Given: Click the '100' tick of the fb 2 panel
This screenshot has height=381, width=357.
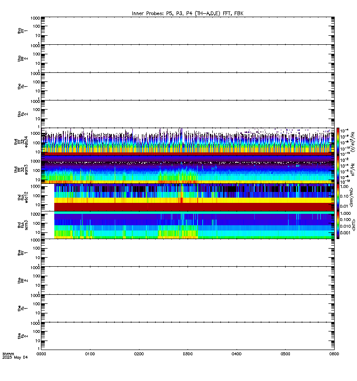Looking at the screenshot, I should pos(37,331).
